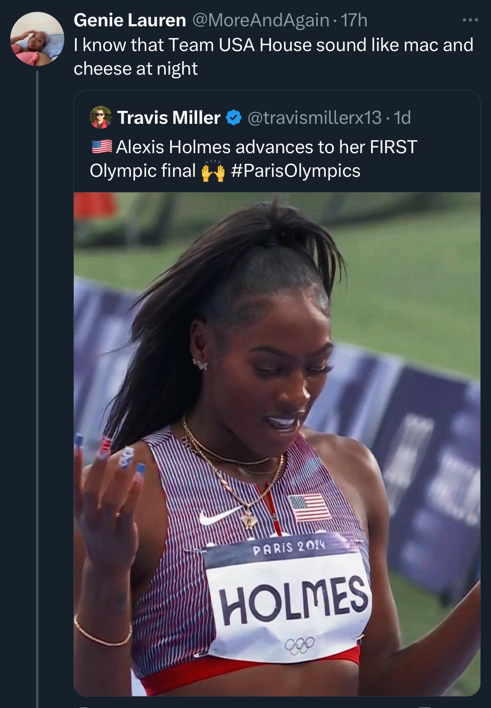Viewport: 491px width, 708px height.
Task: Click Travis Miller's small avatar
Action: pyautogui.click(x=100, y=117)
